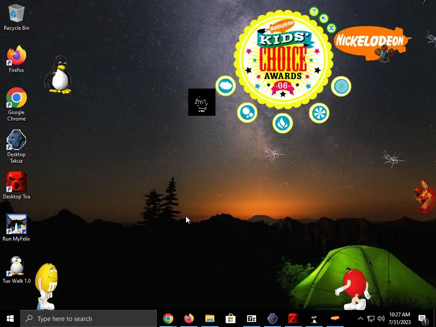Image resolution: width=436 pixels, height=327 pixels.
Task: Open the Recycle Bin desktop icon
Action: coord(17,17)
